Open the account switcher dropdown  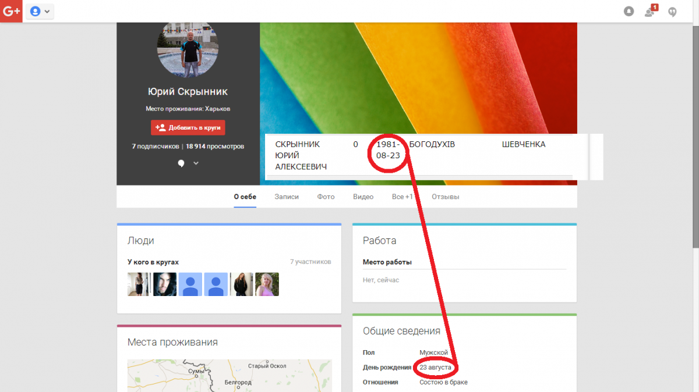click(x=40, y=11)
